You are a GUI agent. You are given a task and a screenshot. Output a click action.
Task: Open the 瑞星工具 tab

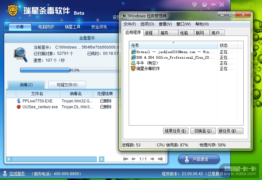(x=73, y=27)
